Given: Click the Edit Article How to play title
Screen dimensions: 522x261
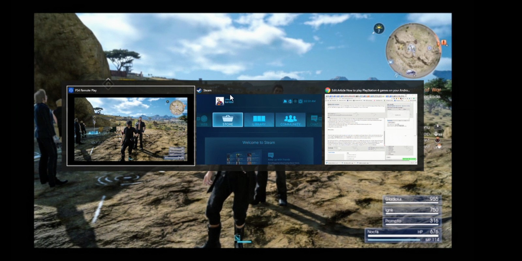Looking at the screenshot, I should 371,90.
